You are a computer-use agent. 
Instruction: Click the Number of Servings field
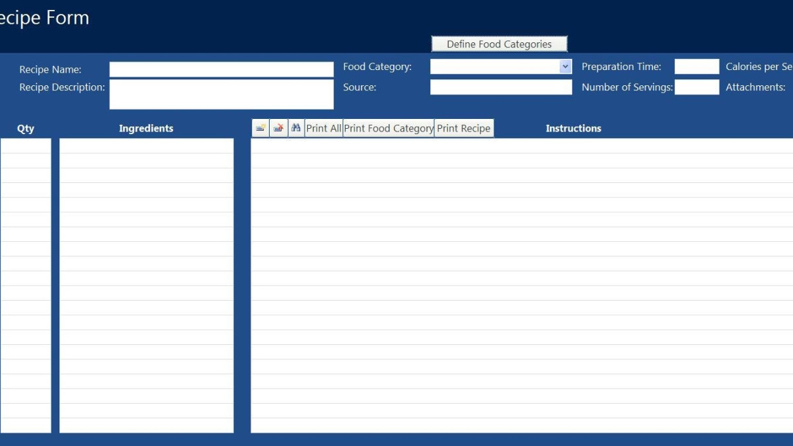click(x=697, y=87)
